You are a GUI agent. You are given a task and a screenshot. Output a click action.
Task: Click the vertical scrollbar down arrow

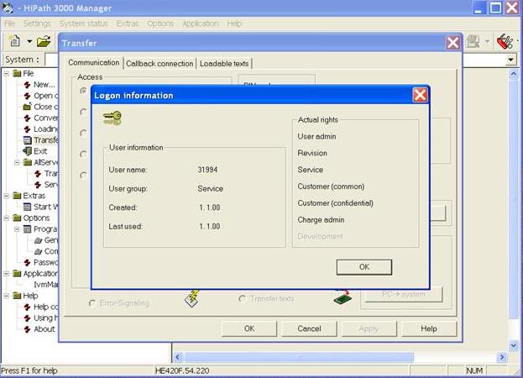coord(513,345)
